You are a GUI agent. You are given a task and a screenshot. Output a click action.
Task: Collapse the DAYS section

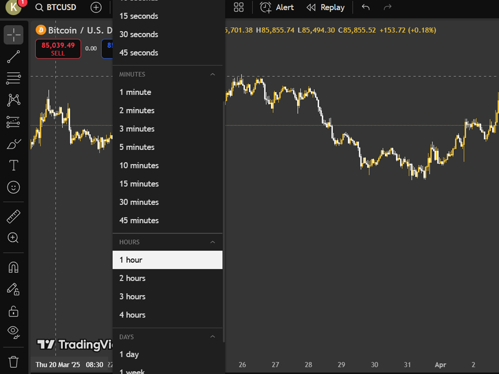[212, 337]
